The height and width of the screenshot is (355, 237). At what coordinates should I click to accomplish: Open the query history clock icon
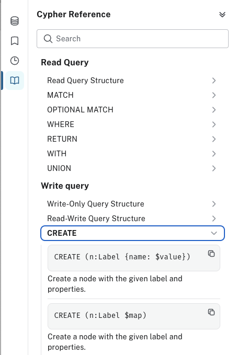tap(15, 61)
